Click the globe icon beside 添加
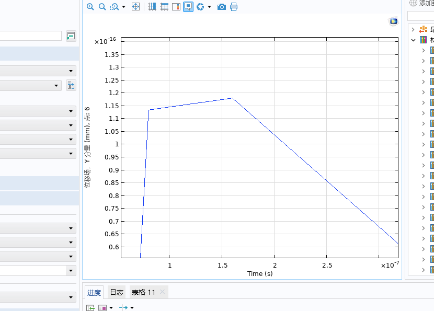This screenshot has height=311, width=434. pos(413,3)
